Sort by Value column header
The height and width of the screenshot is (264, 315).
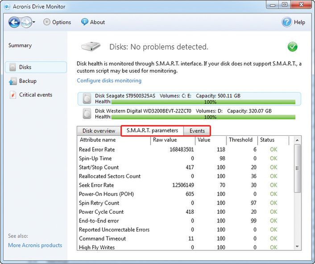click(211, 140)
